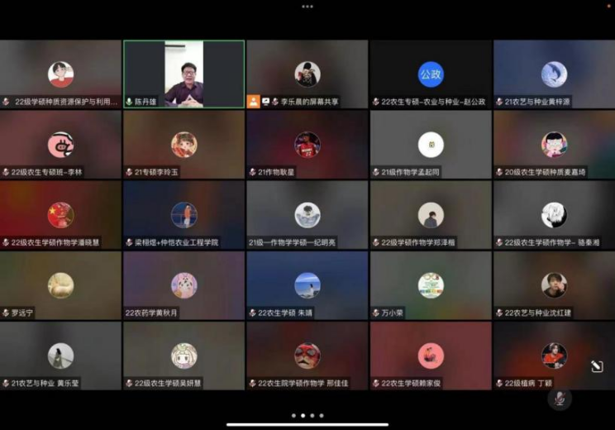This screenshot has width=615, height=430.
Task: Click the orange host icon beside 李乐晨
Action: coord(253,102)
